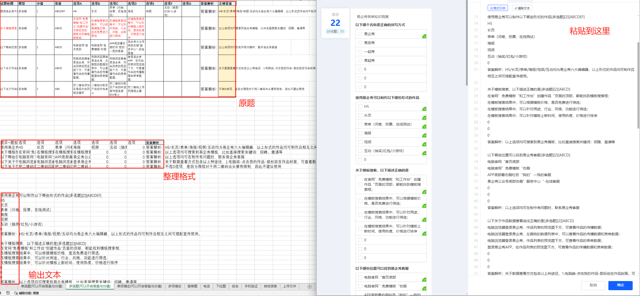Switch to sheet 多选题(可以开启答案与分值)

pos(90,286)
